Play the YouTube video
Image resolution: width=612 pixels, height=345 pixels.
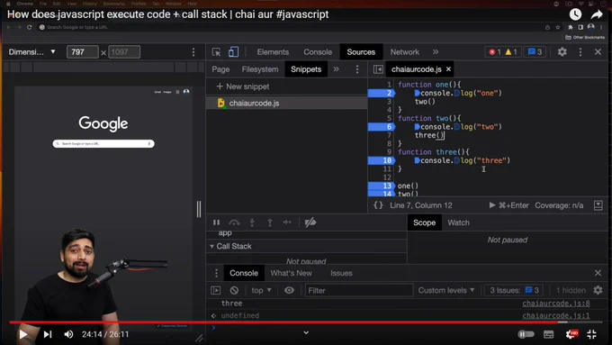tap(22, 334)
